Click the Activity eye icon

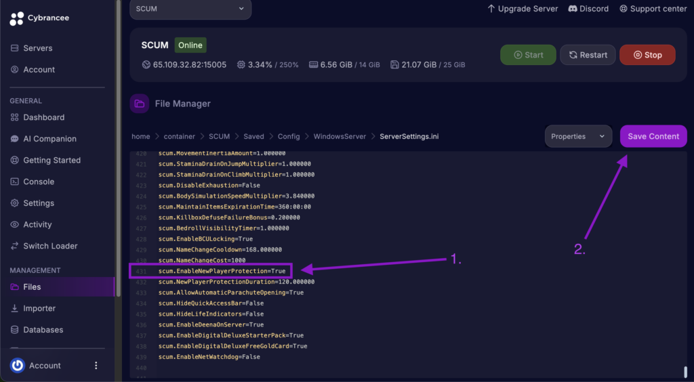point(15,225)
